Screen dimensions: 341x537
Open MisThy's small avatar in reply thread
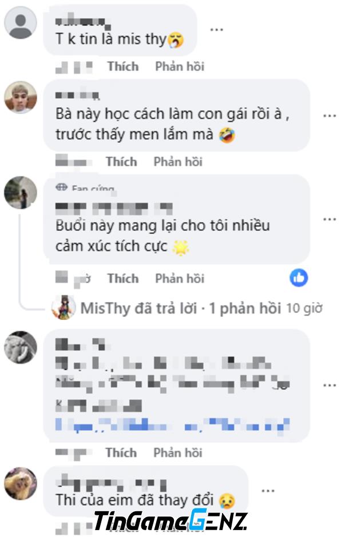(x=63, y=307)
